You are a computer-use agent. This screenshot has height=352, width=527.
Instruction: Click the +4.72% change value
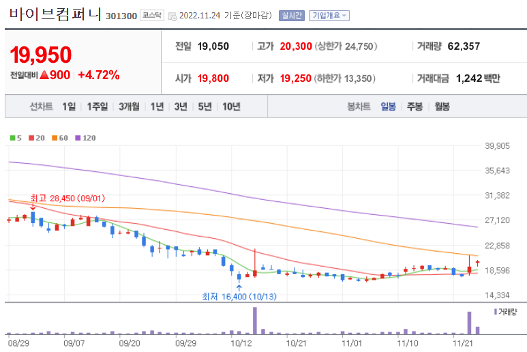[98, 75]
